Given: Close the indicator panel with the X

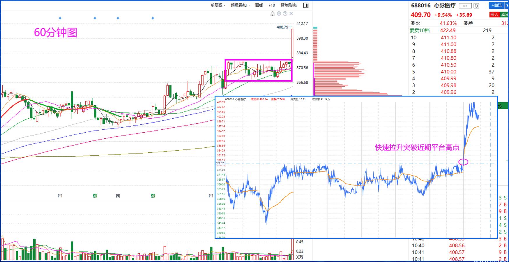Looking at the screenshot, I should (291, 14).
